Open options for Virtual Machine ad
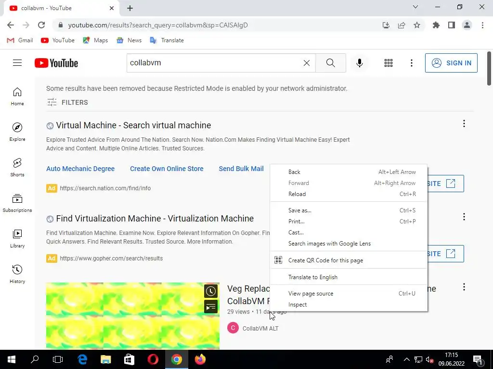493x369 pixels. [464, 123]
